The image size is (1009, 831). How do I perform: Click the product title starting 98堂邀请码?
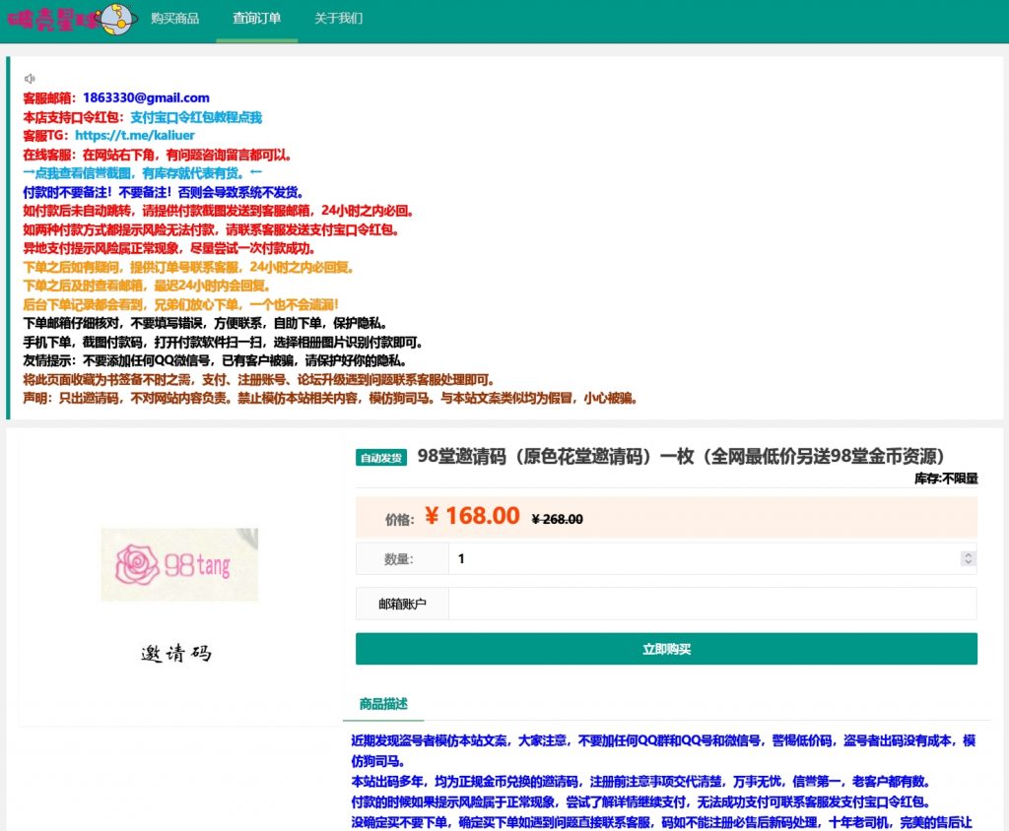click(x=681, y=457)
